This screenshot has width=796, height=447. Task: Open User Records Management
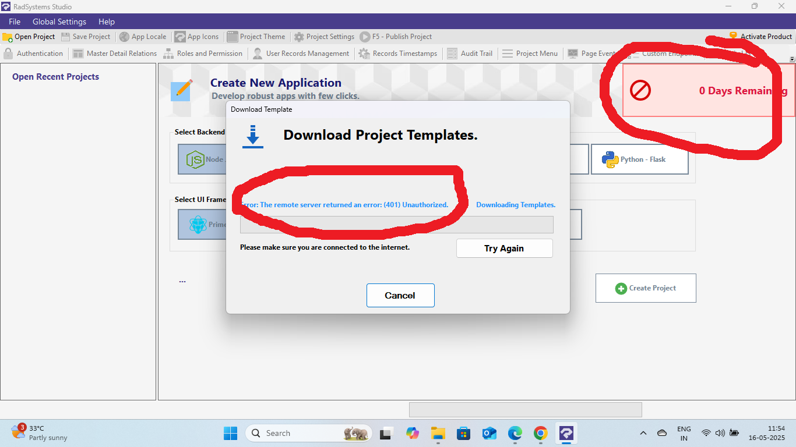[301, 54]
